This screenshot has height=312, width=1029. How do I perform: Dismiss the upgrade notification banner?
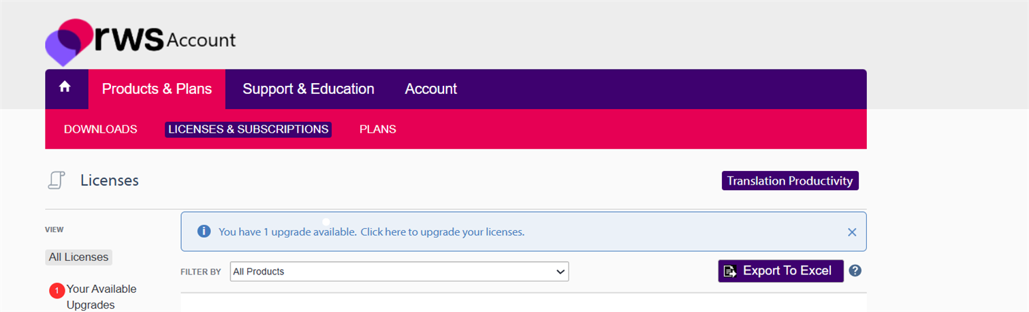coord(851,232)
